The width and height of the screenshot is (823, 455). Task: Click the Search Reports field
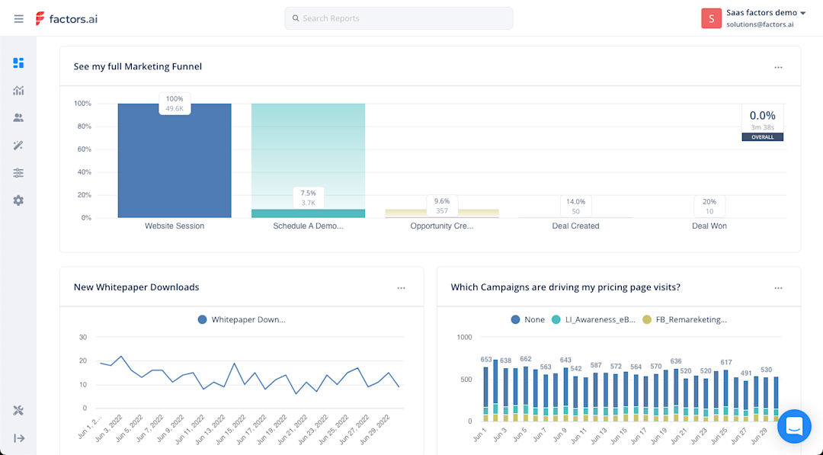click(x=399, y=18)
